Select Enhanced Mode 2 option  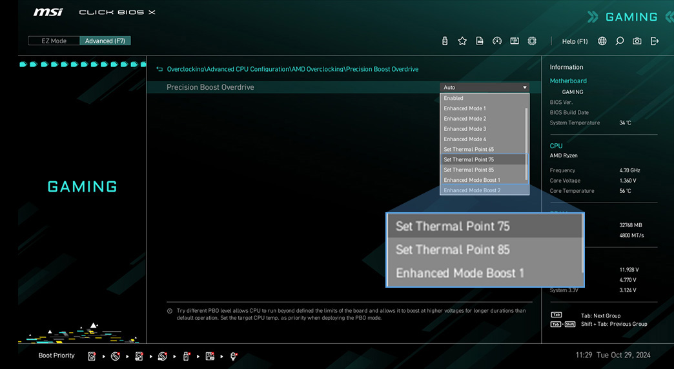point(483,119)
